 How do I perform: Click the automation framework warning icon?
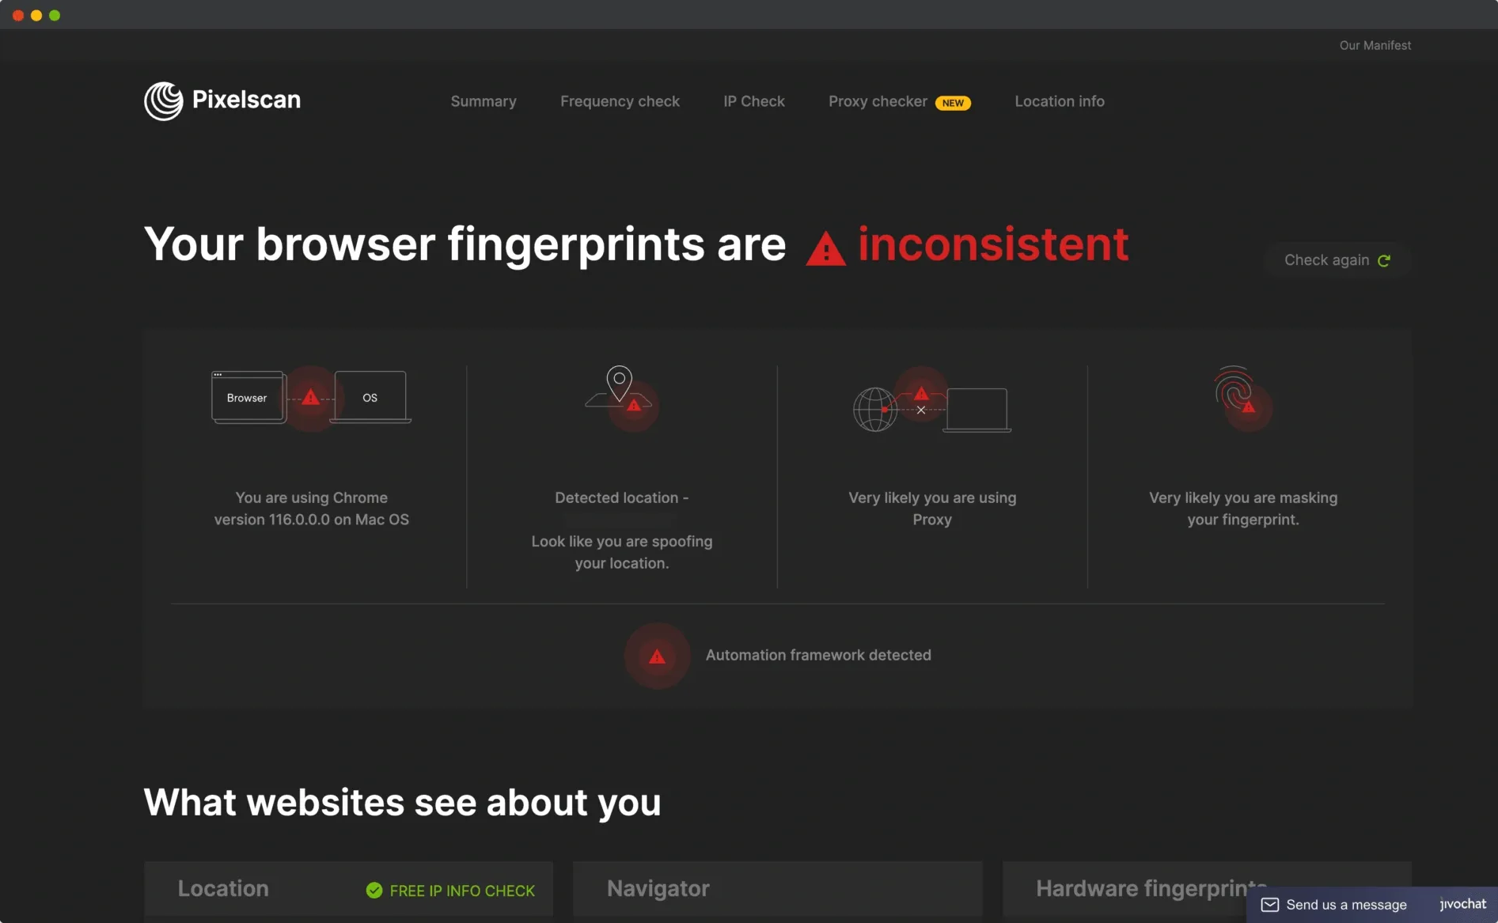657,656
